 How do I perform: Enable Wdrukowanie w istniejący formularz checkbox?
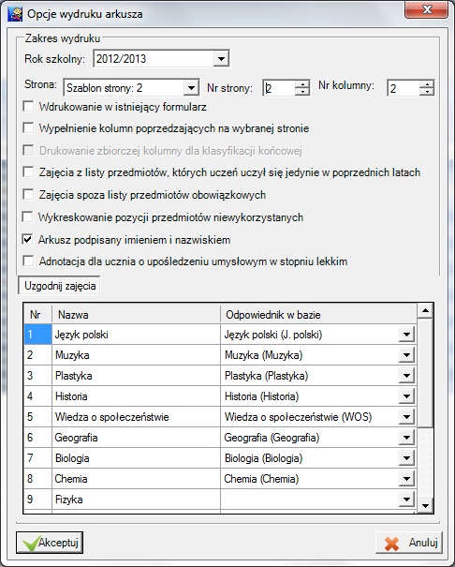[x=28, y=106]
